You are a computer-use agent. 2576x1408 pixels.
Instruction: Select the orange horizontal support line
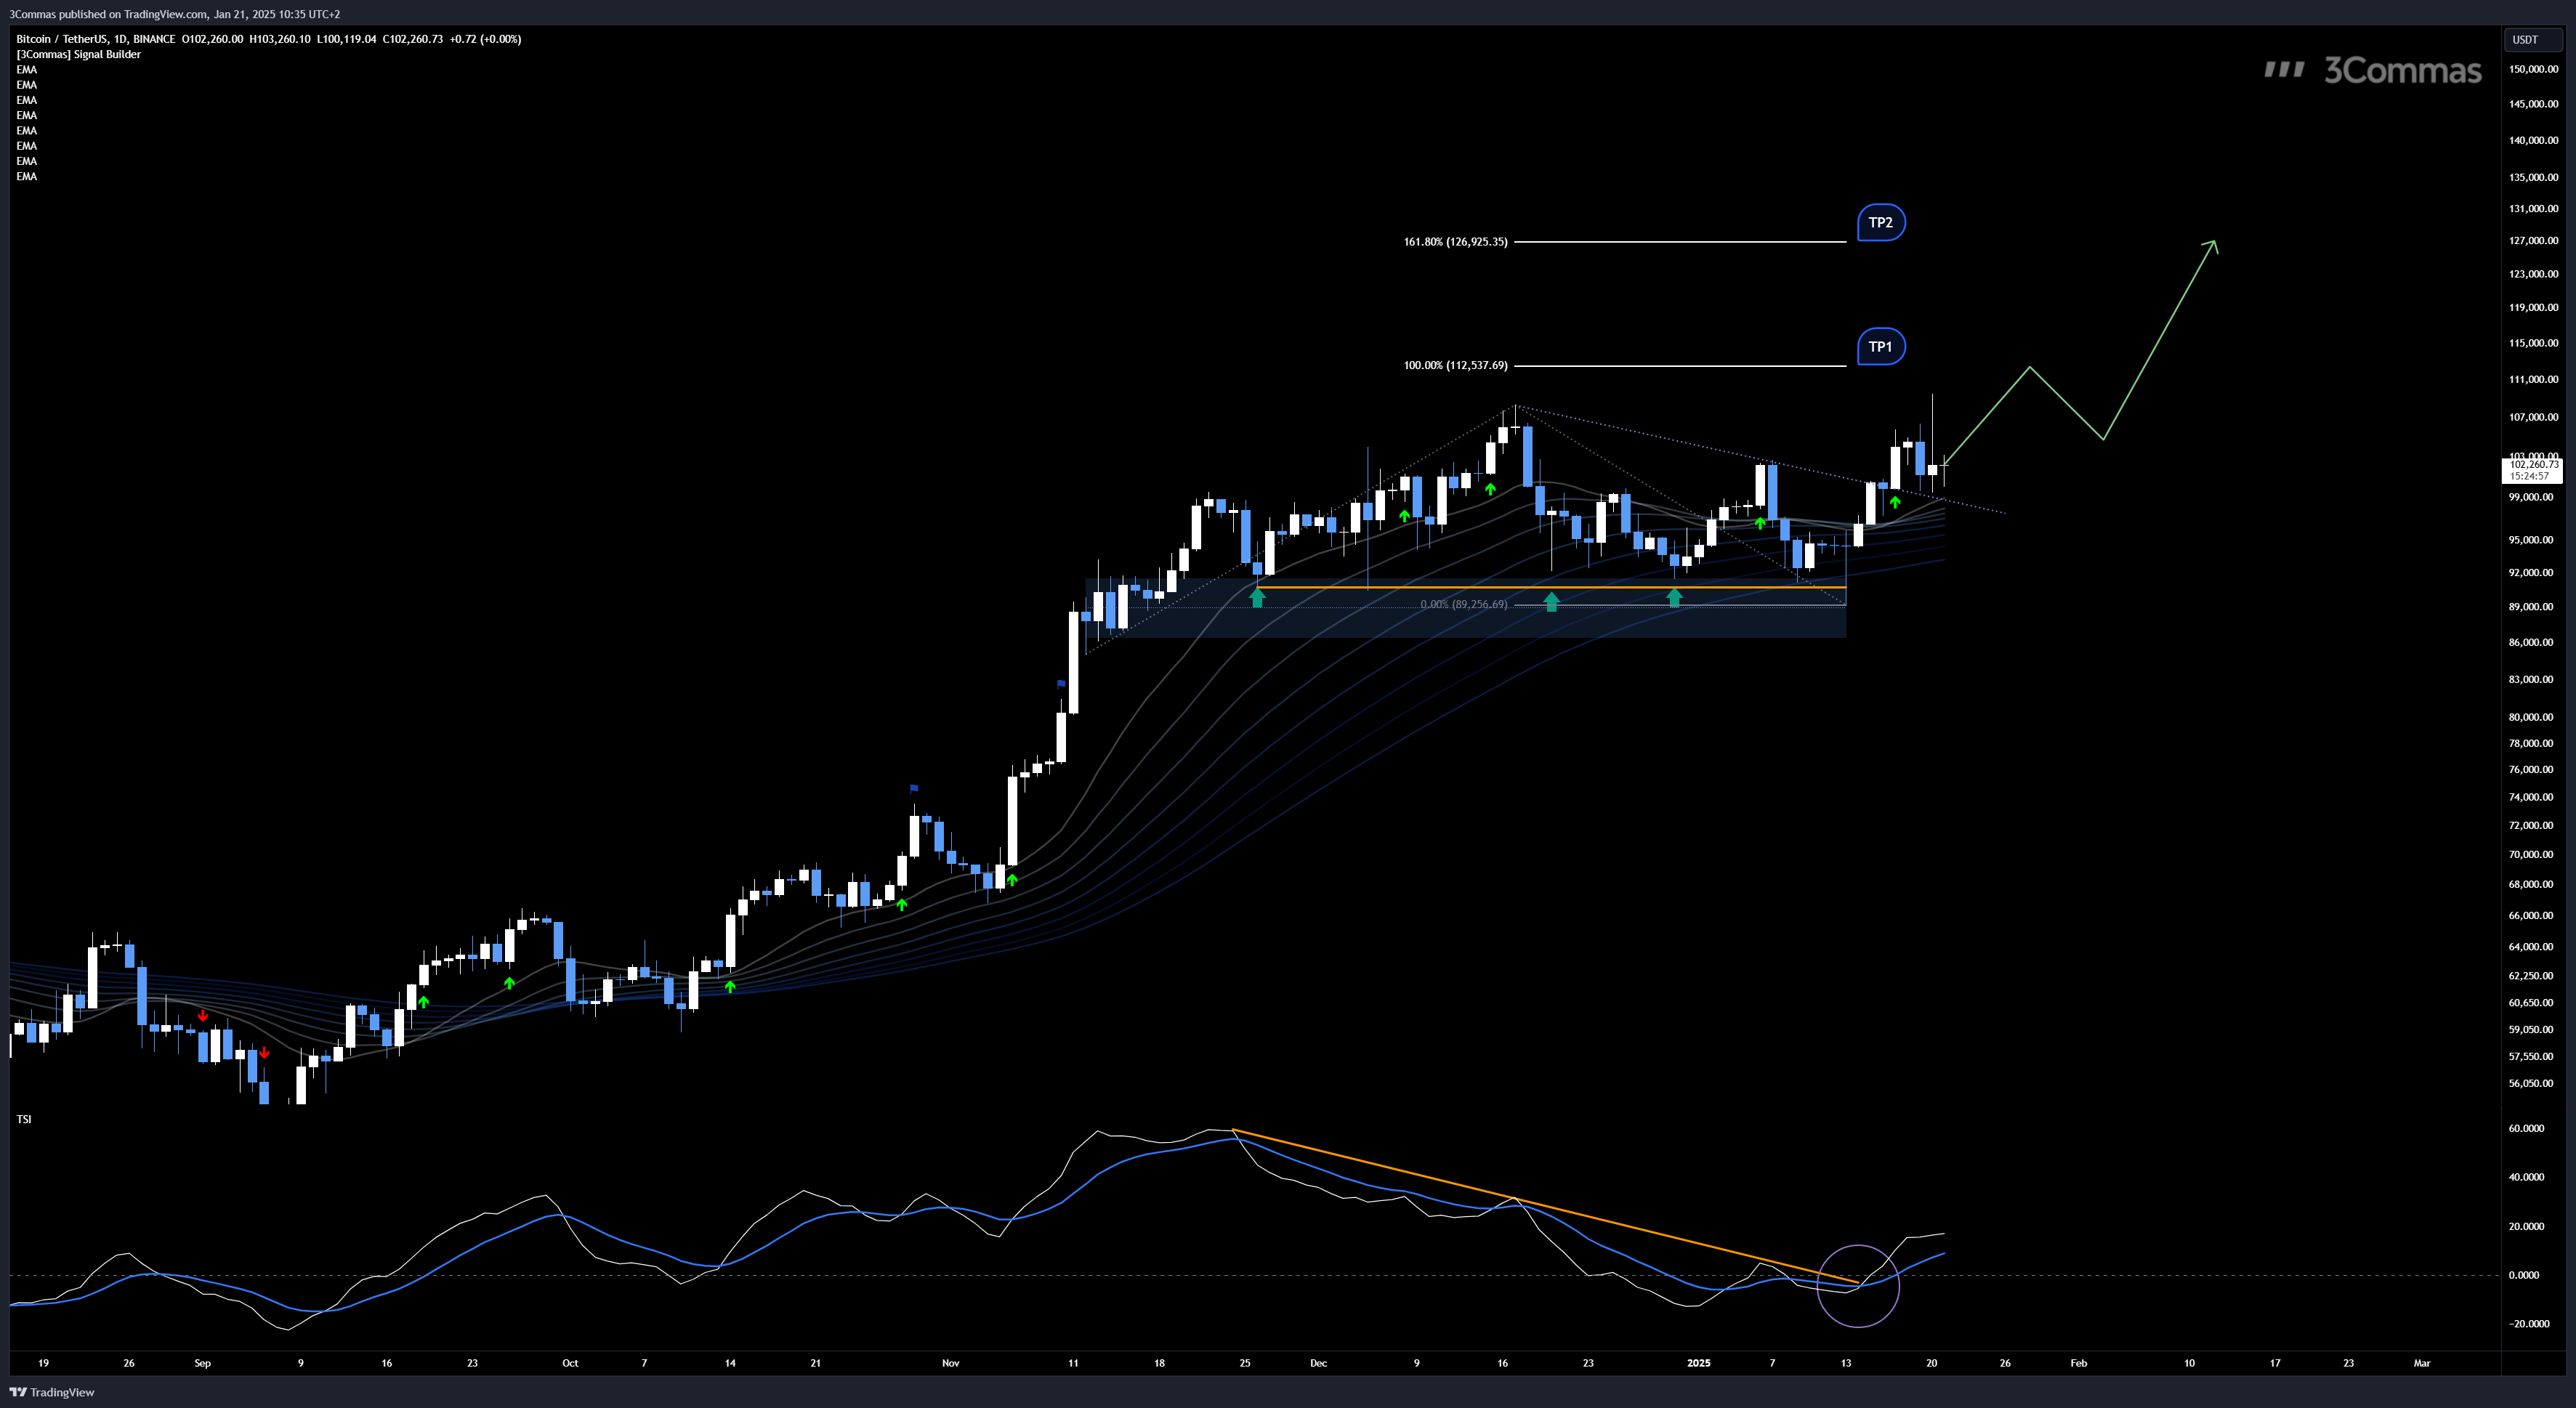point(1551,587)
